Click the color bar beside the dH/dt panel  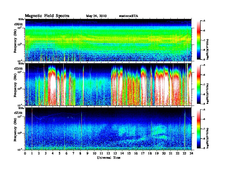[x=199, y=40]
